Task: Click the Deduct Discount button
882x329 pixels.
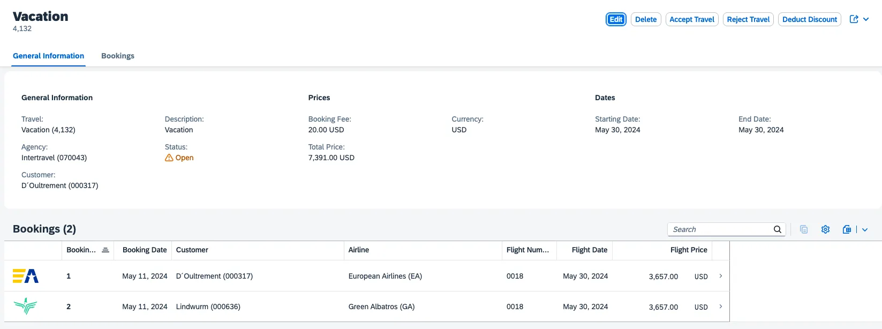Action: point(809,19)
